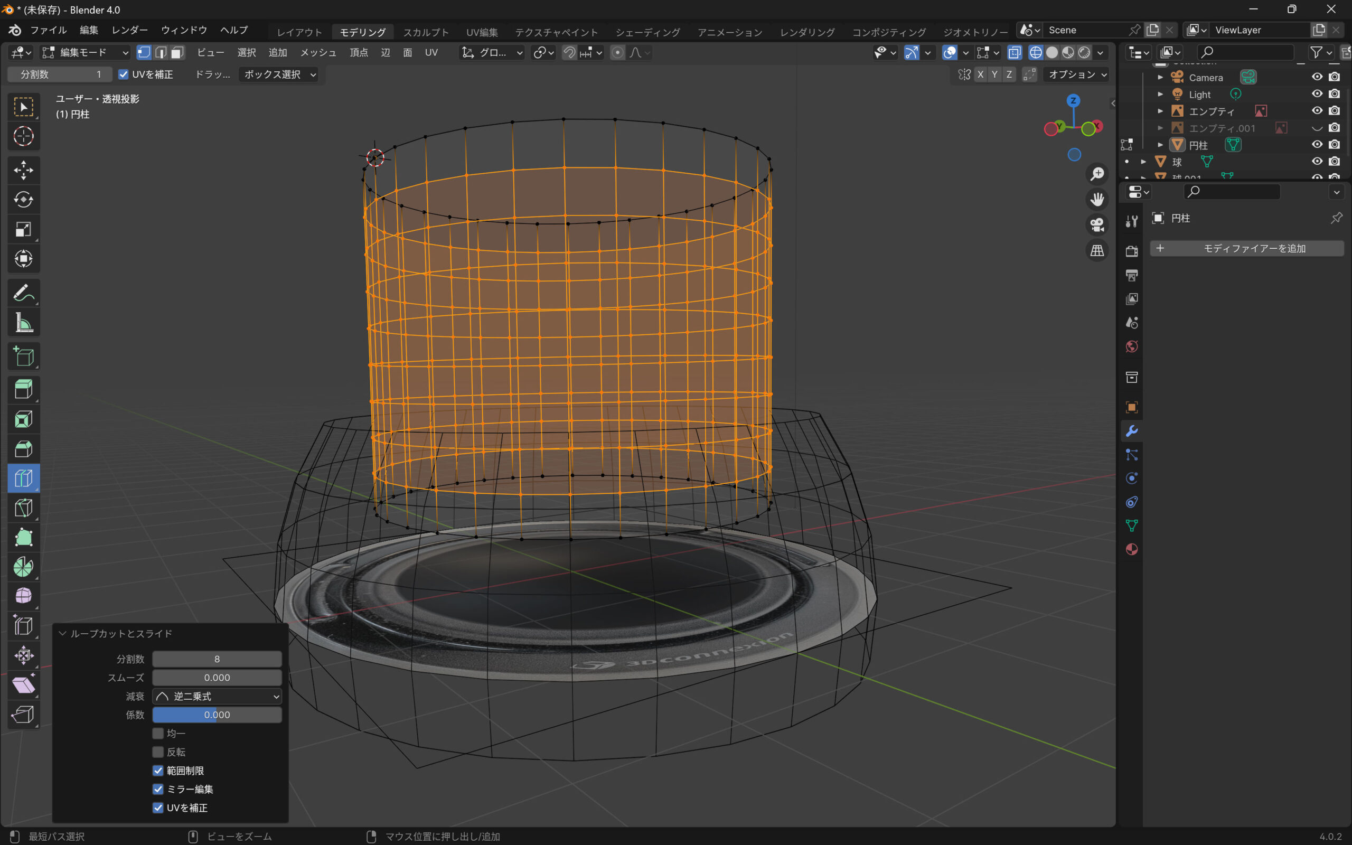1352x845 pixels.
Task: Select the Rotate tool
Action: pyautogui.click(x=23, y=200)
